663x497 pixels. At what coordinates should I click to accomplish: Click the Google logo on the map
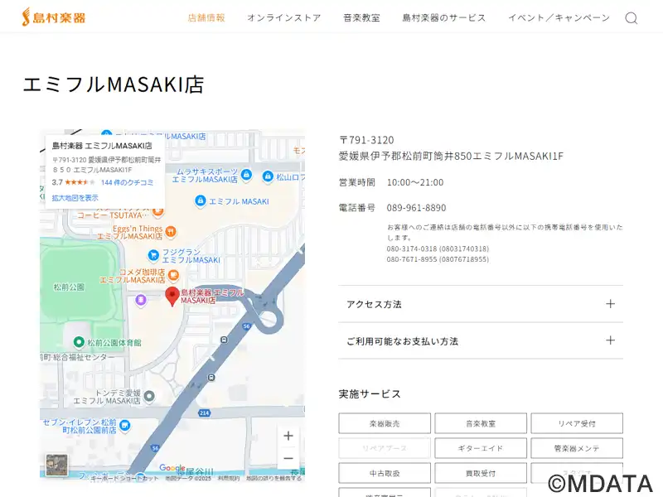pyautogui.click(x=172, y=468)
